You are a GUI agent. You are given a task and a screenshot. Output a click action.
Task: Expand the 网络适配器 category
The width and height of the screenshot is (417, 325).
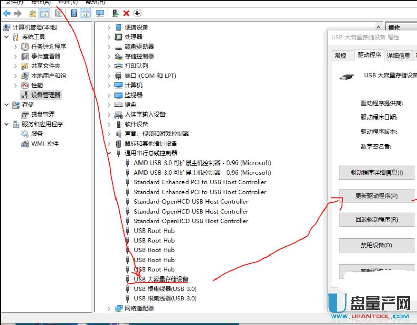pyautogui.click(x=109, y=308)
